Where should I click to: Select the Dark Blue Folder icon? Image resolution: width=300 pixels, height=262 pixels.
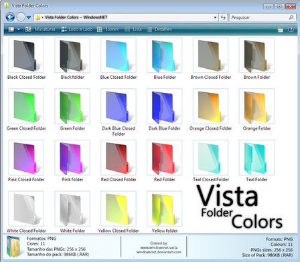click(165, 106)
